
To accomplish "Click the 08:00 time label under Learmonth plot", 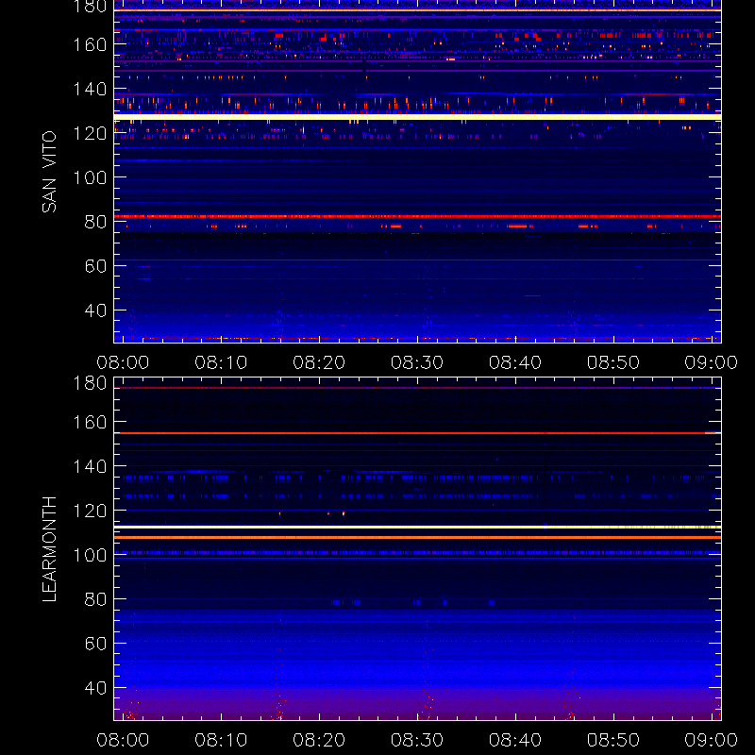I will coord(123,740).
